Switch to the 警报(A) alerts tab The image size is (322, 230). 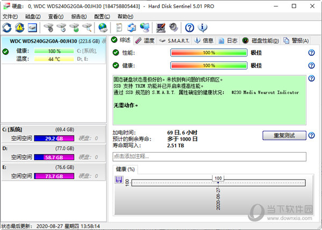click(x=296, y=41)
